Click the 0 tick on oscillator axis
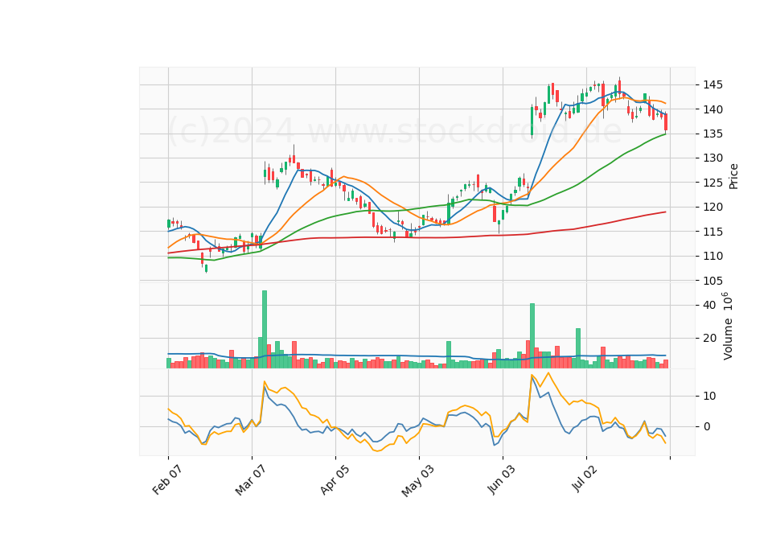The height and width of the screenshot is (555, 772). (x=707, y=427)
